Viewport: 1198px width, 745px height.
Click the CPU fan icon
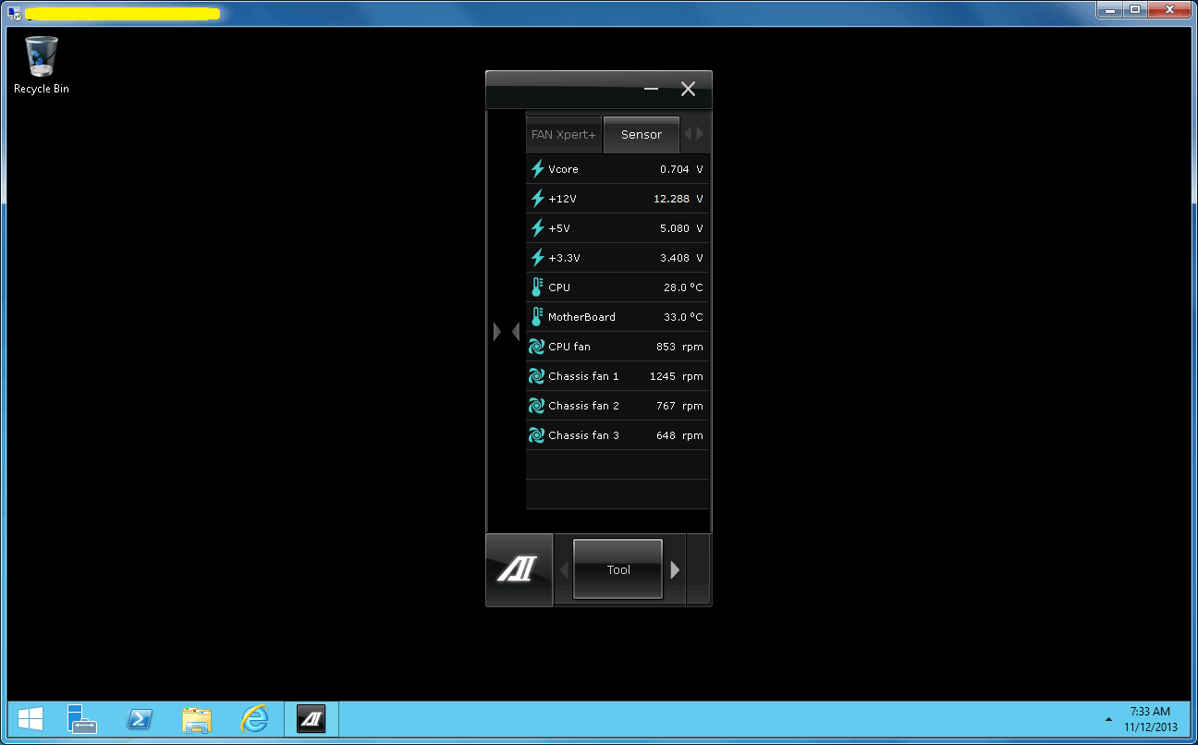pyautogui.click(x=536, y=347)
